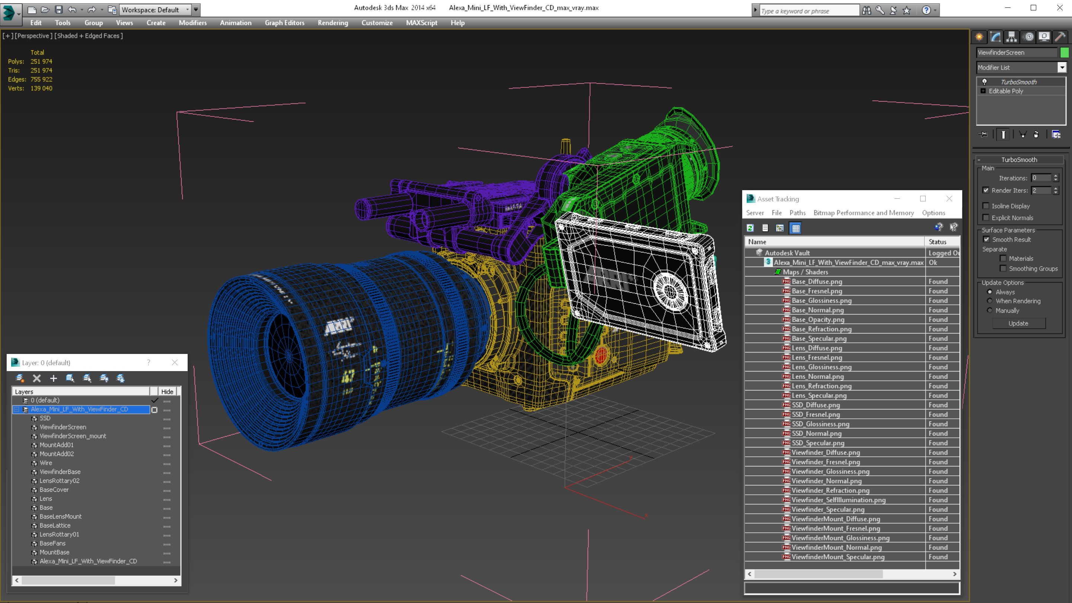Collapse the TurboSmooth rollout
The height and width of the screenshot is (603, 1072).
979,160
